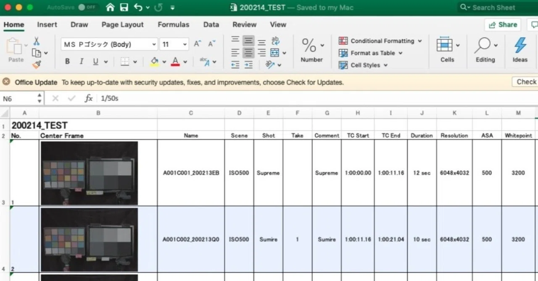Select the A001C001_200213EB center frame thumbnail
Viewport: 538px width, 281px height.
click(x=90, y=173)
